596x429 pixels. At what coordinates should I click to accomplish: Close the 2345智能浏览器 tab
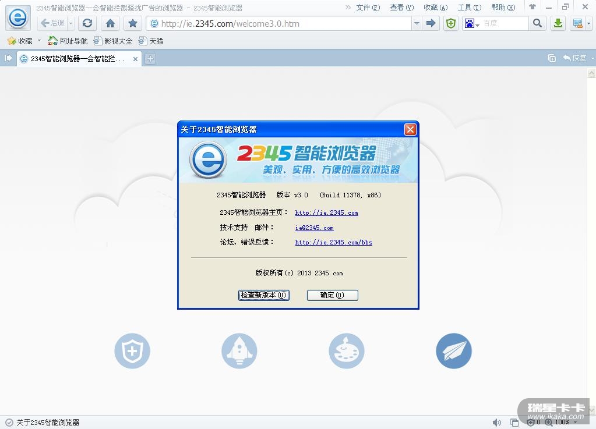point(135,59)
